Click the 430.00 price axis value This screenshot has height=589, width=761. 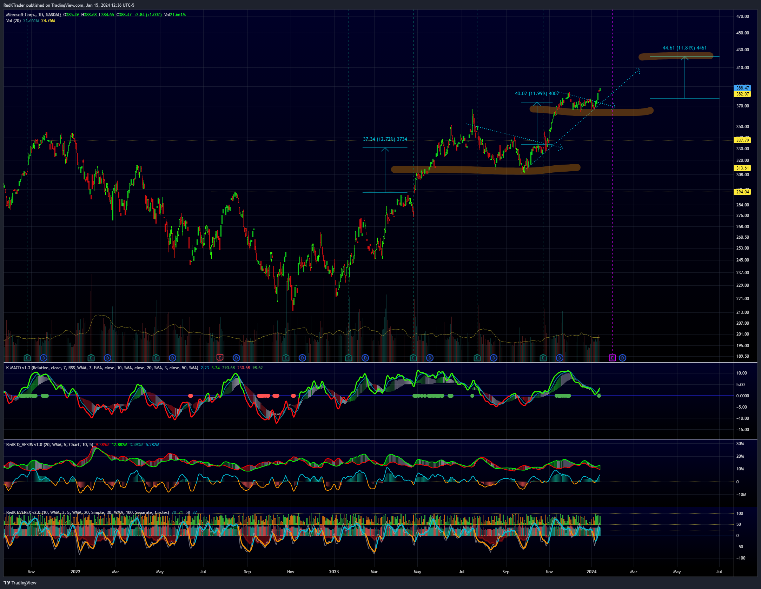[x=742, y=49]
